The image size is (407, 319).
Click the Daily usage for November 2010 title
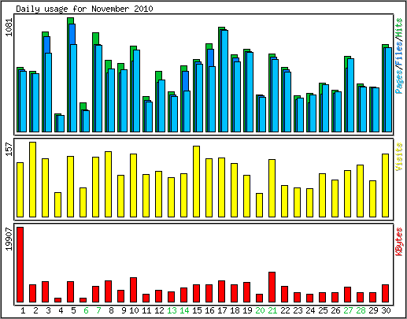click(x=84, y=9)
